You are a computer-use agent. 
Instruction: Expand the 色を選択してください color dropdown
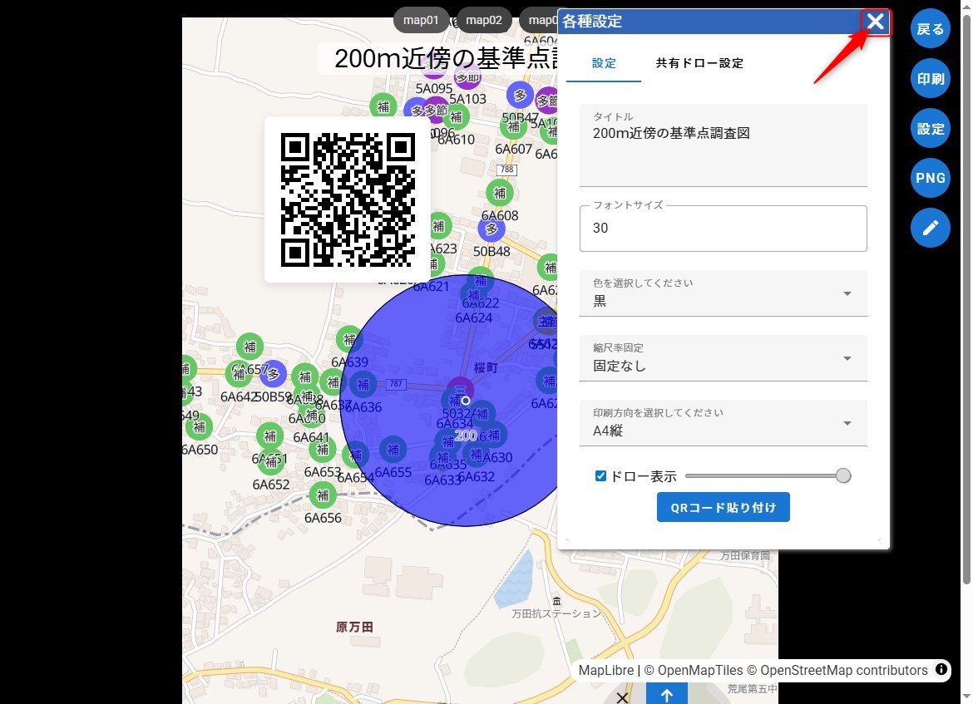pyautogui.click(x=723, y=293)
